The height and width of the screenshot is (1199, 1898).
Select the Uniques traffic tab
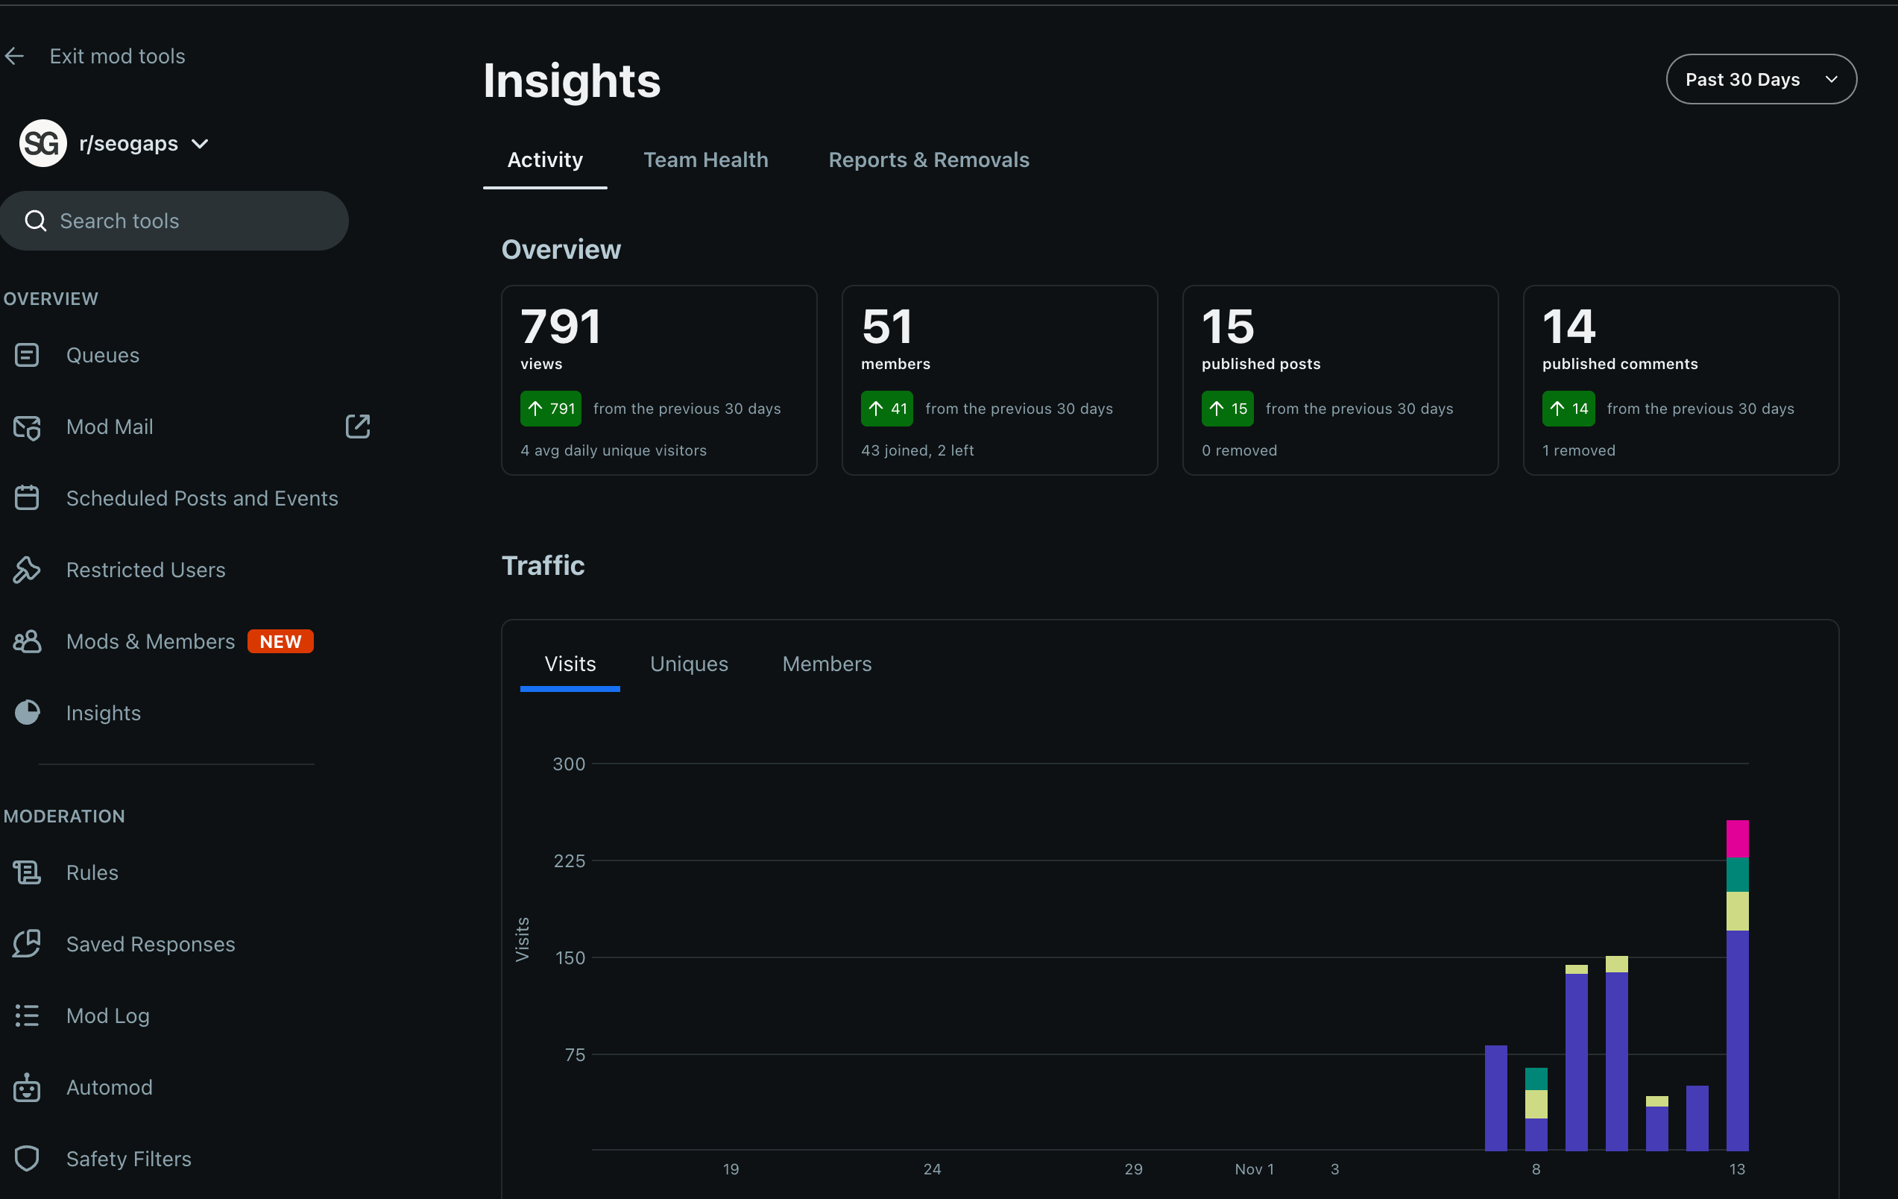point(689,664)
